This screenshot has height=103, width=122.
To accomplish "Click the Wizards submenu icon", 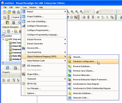I will [x=69, y=57].
